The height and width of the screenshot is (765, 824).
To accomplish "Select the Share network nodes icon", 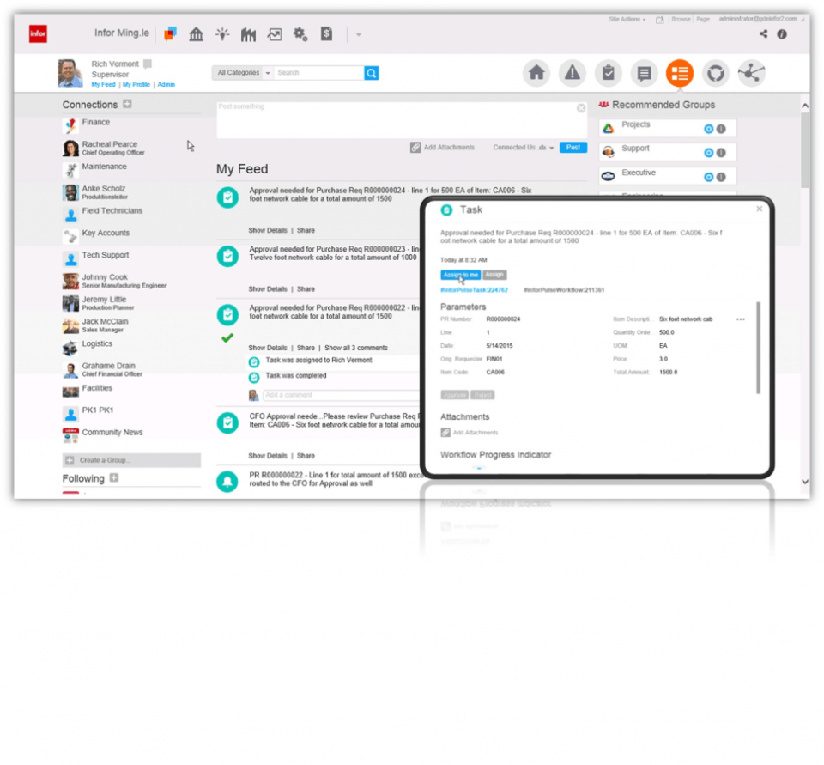I will (x=752, y=73).
